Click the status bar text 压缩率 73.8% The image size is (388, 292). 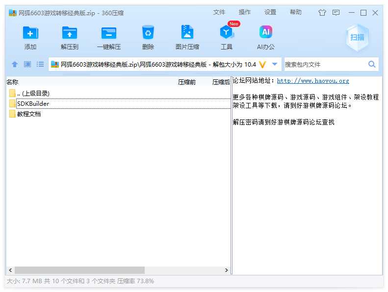(135, 281)
